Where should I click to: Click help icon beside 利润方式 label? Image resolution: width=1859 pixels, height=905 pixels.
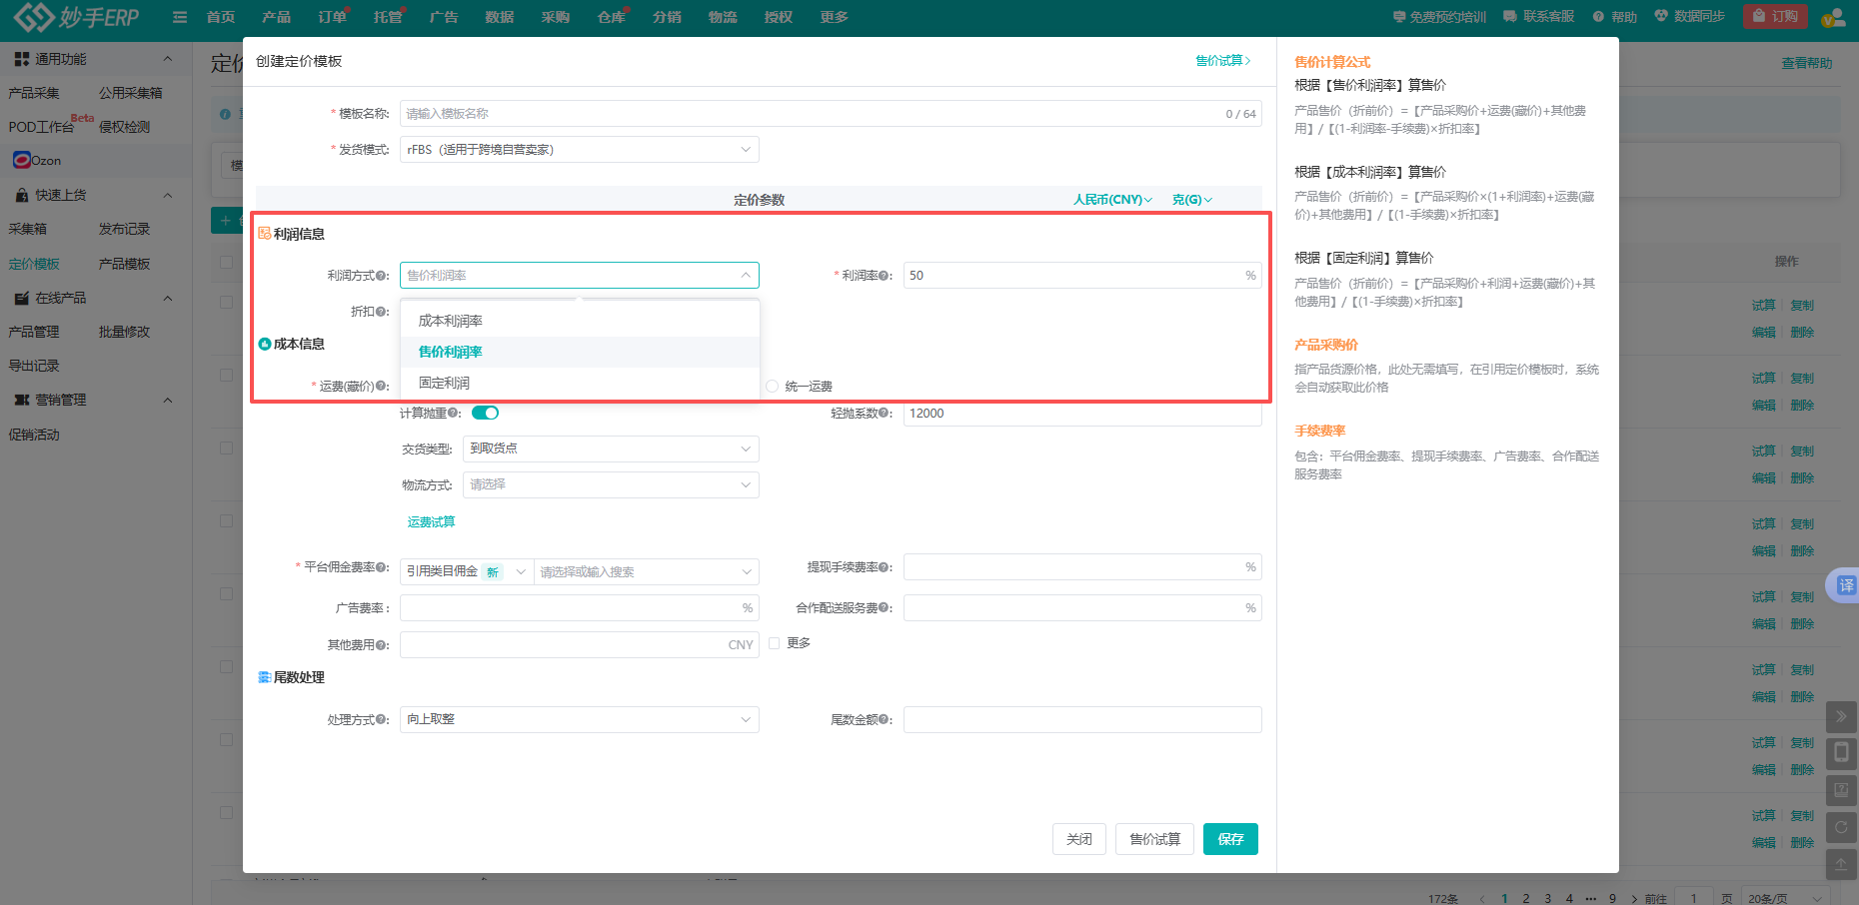(x=383, y=276)
